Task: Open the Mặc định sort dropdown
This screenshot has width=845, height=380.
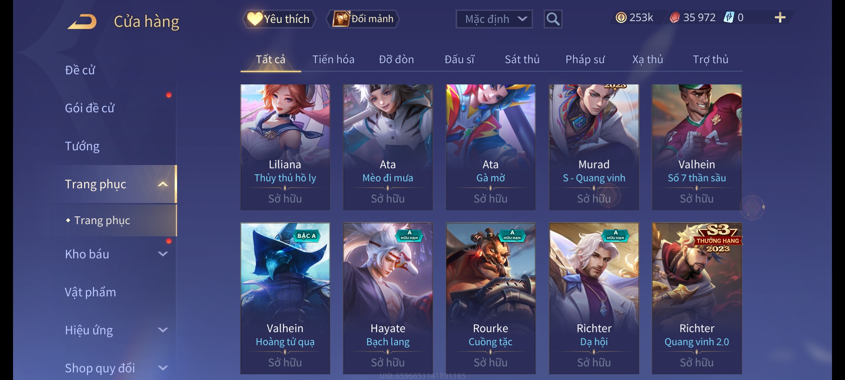Action: pyautogui.click(x=494, y=19)
